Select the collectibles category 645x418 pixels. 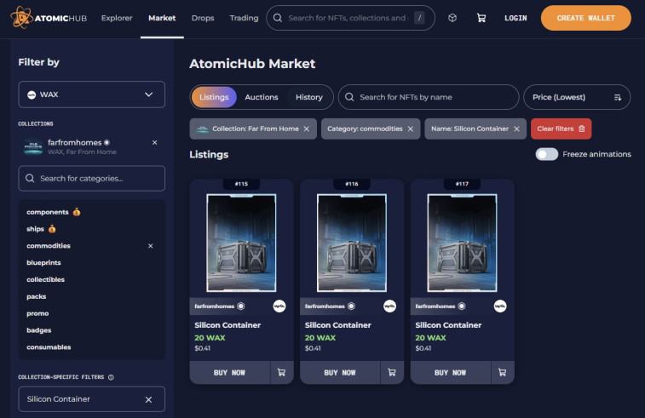click(x=46, y=279)
